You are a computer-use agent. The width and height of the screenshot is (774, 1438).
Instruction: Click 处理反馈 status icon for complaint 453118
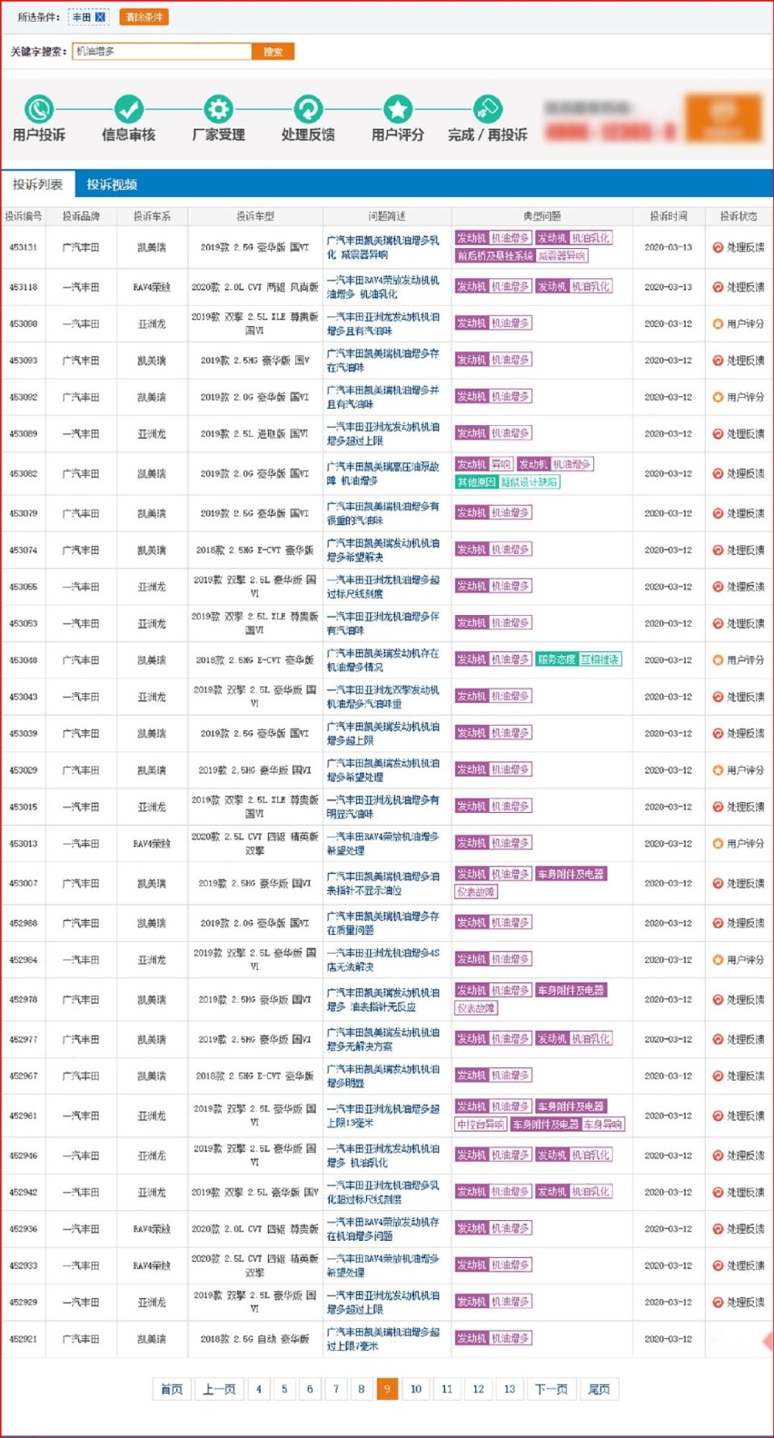(x=718, y=288)
